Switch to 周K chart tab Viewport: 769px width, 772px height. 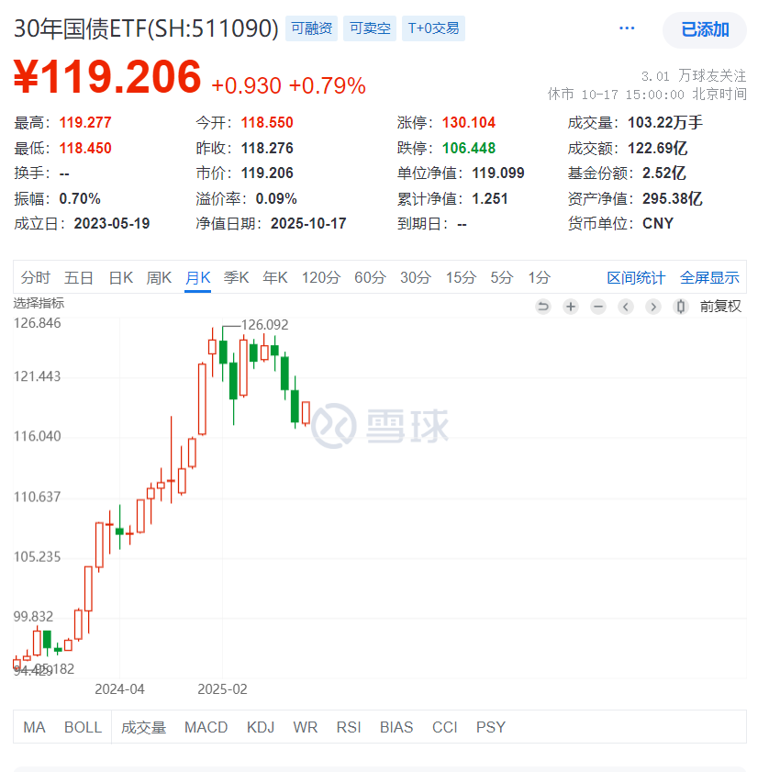coord(159,278)
